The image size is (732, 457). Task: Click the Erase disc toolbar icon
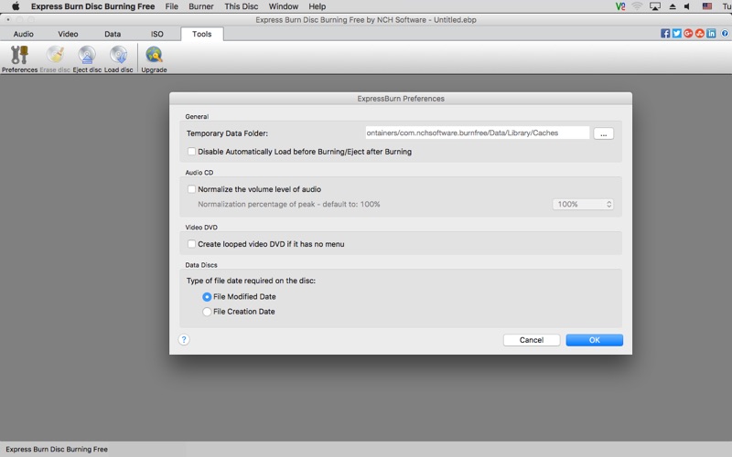pos(55,58)
